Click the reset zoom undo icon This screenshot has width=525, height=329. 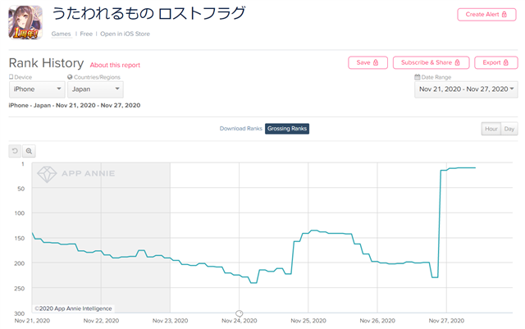pos(15,151)
